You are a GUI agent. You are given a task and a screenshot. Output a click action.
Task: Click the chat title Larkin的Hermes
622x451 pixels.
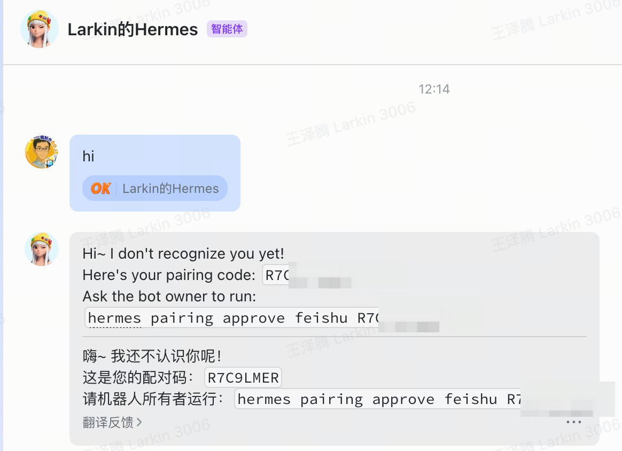pyautogui.click(x=133, y=29)
